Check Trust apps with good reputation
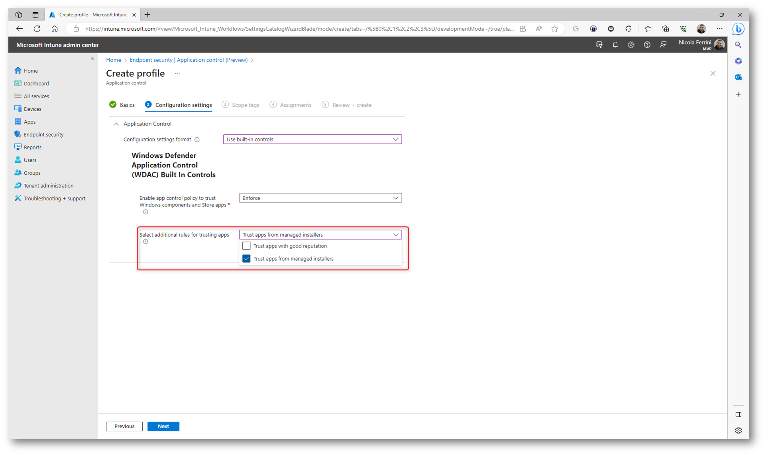The width and height of the screenshot is (766, 456). point(246,246)
